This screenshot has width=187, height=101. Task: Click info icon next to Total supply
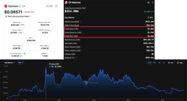21,46
